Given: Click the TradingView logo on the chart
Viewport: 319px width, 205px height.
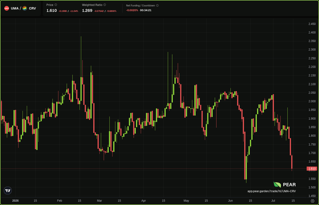Looking at the screenshot, I should pyautogui.click(x=8, y=190).
